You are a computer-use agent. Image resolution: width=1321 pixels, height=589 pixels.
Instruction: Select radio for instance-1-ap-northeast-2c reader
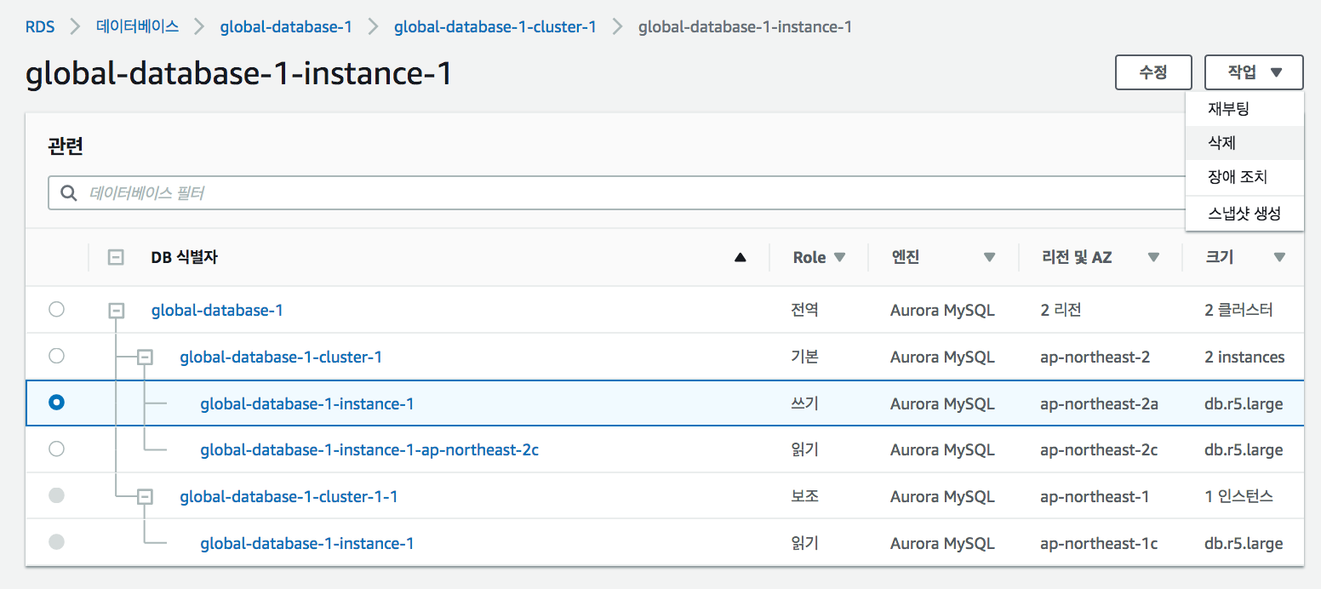(x=56, y=449)
